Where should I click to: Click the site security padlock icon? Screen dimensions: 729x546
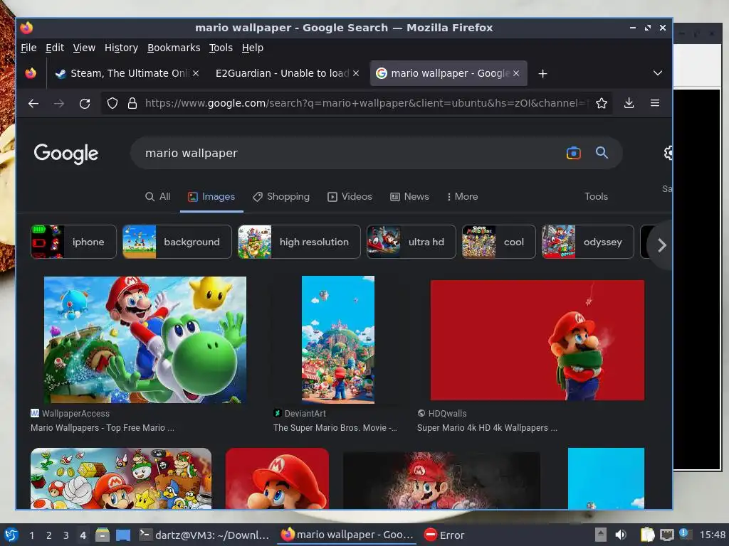click(x=132, y=103)
